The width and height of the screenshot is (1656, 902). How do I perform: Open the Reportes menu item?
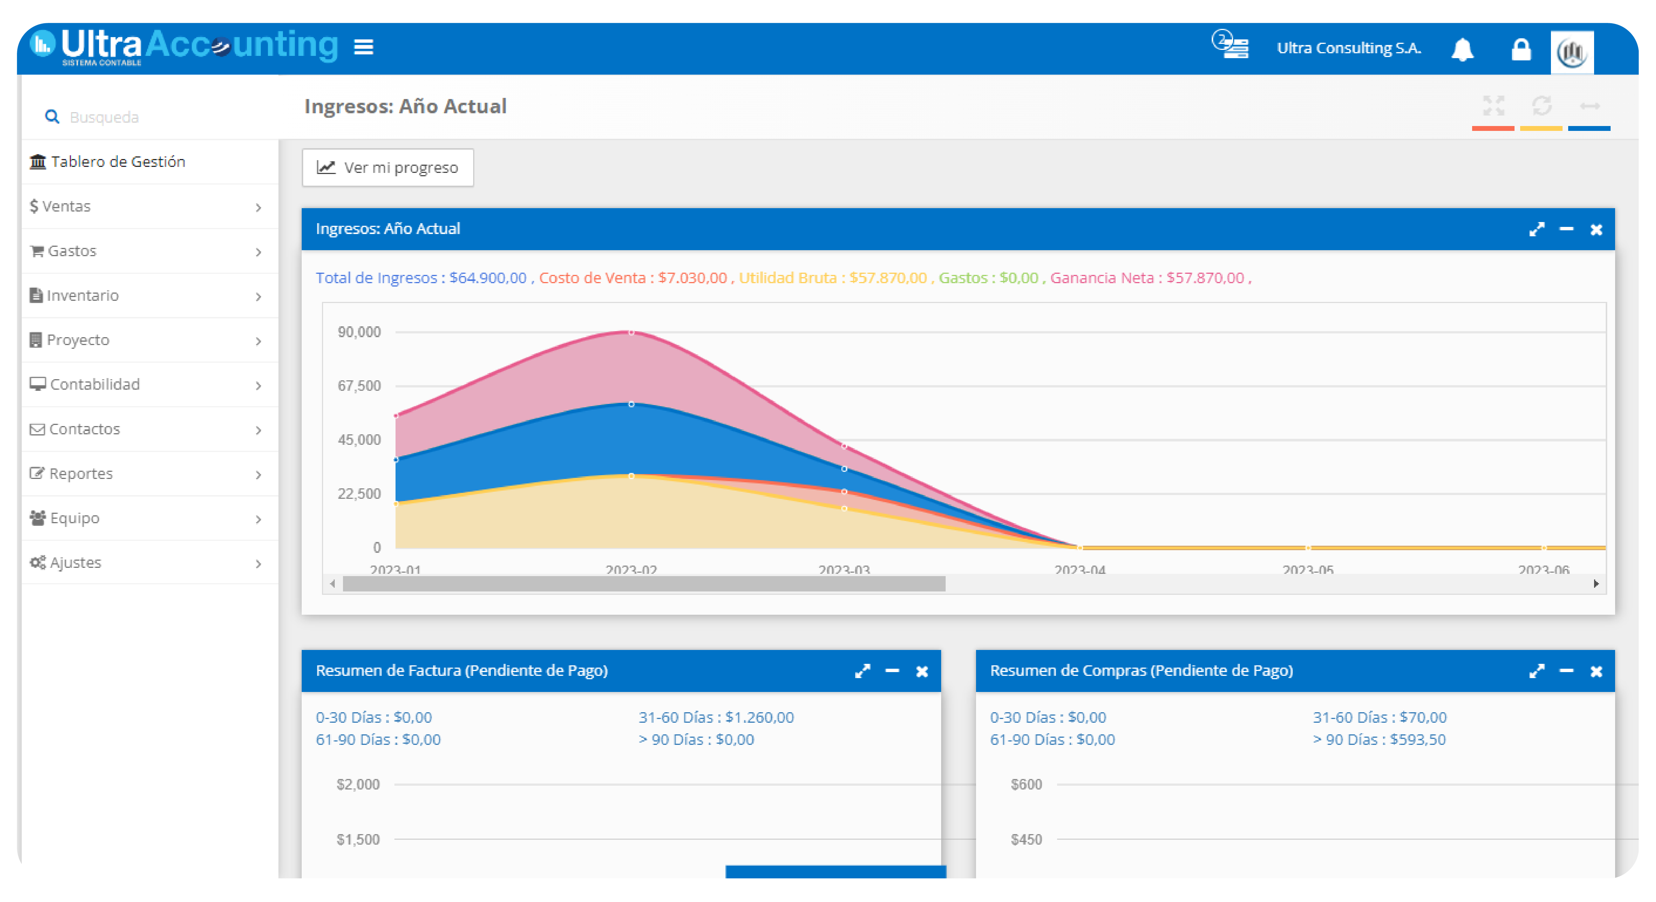pos(81,473)
